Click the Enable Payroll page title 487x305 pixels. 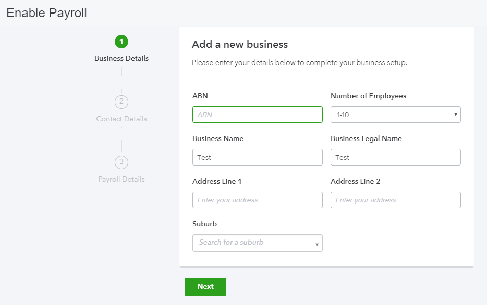[46, 14]
